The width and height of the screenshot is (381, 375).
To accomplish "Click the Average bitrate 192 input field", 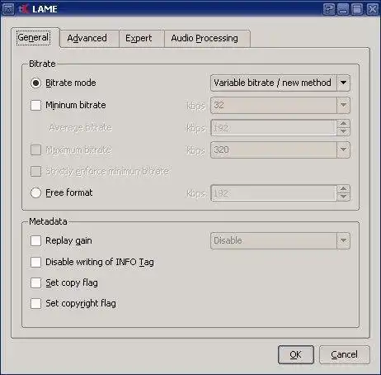I will click(274, 128).
